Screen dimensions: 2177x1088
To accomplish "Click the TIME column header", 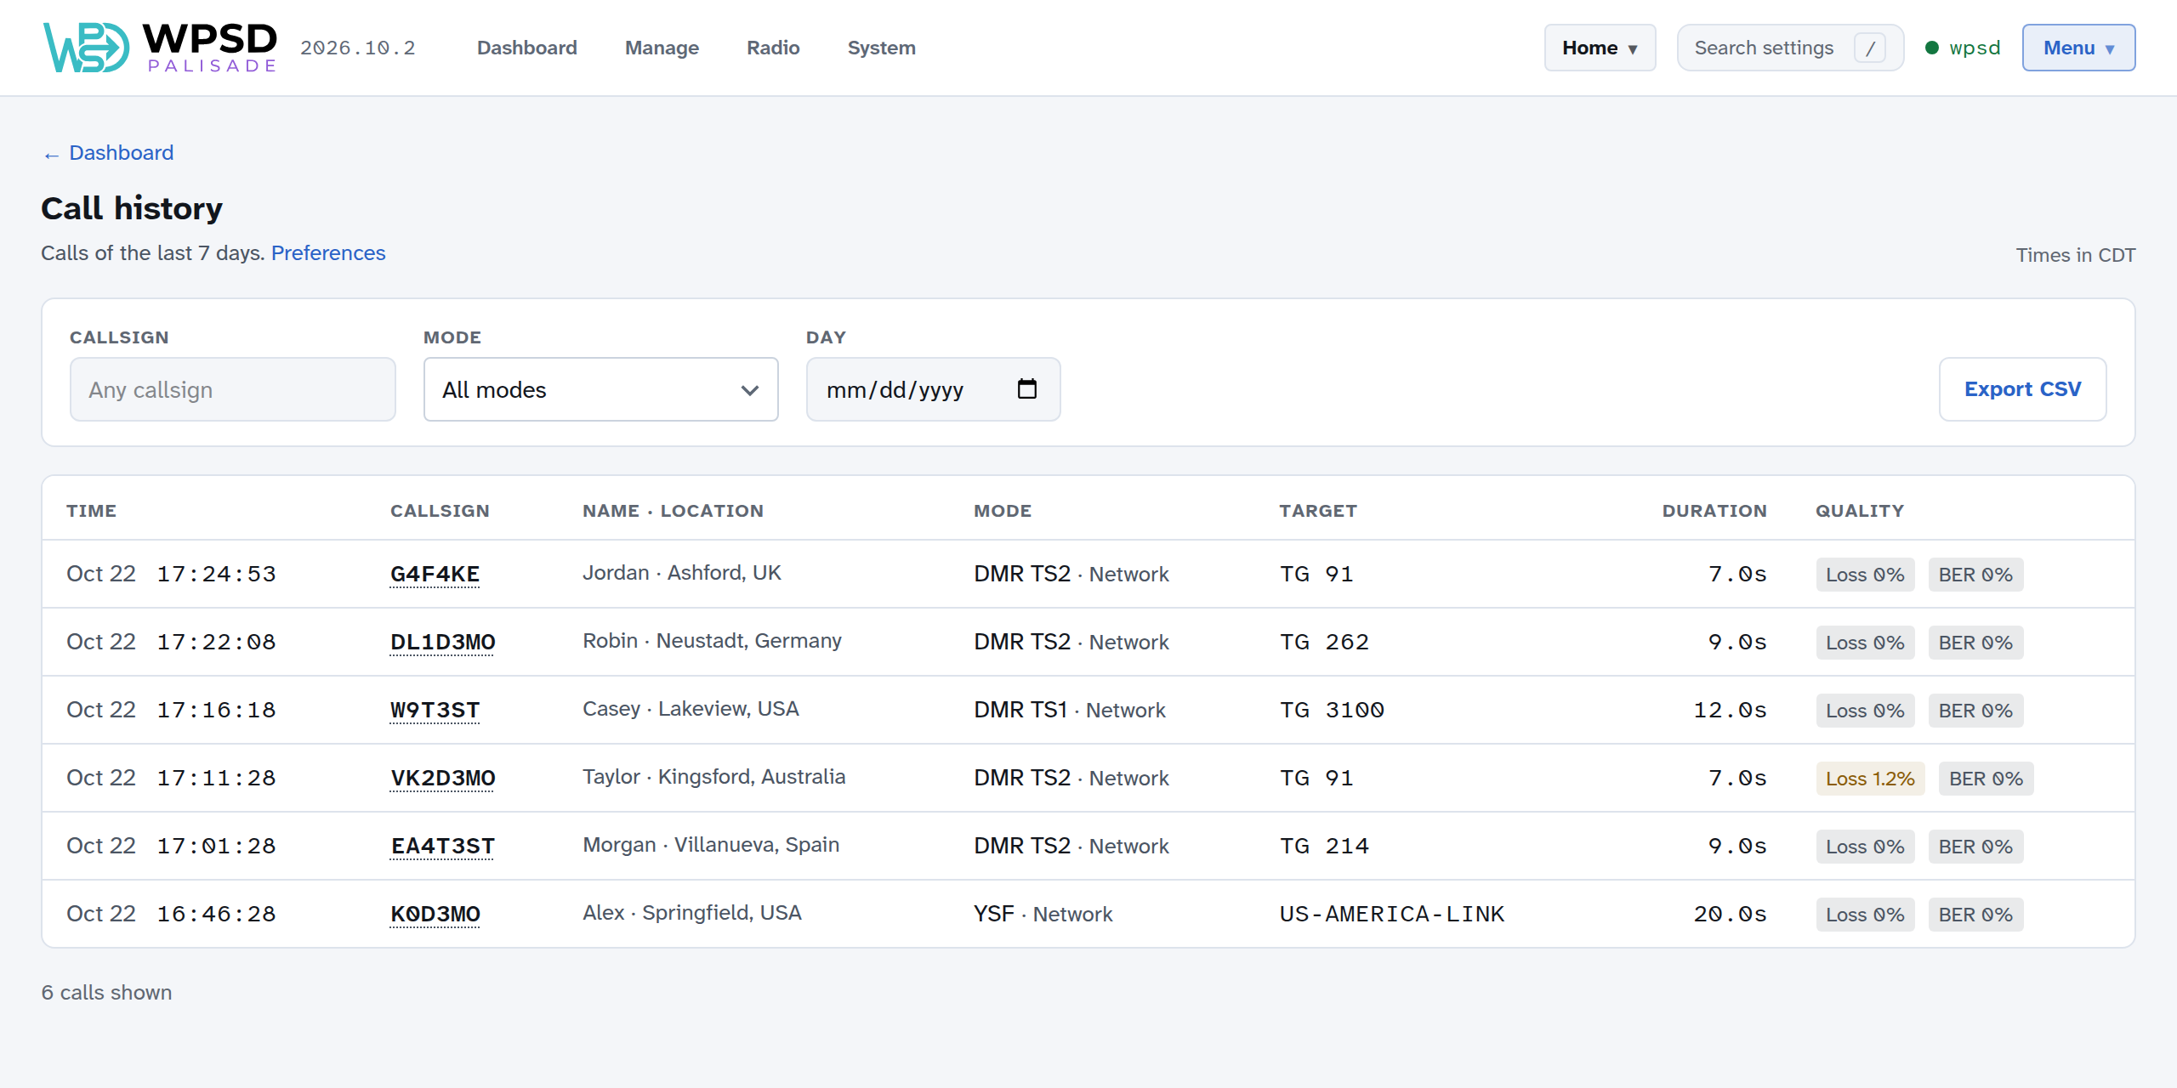I will [x=92, y=511].
